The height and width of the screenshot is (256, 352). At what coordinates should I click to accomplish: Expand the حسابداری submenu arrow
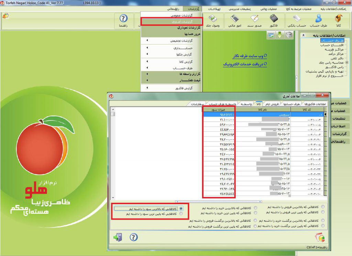[x=147, y=47]
